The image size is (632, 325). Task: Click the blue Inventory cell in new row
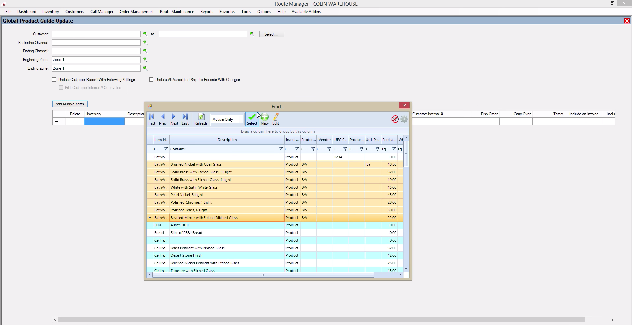click(x=105, y=121)
